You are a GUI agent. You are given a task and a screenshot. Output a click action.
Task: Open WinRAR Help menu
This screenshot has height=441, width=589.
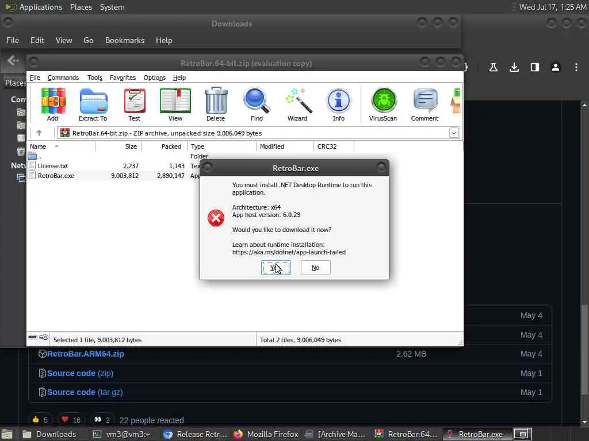pos(179,78)
